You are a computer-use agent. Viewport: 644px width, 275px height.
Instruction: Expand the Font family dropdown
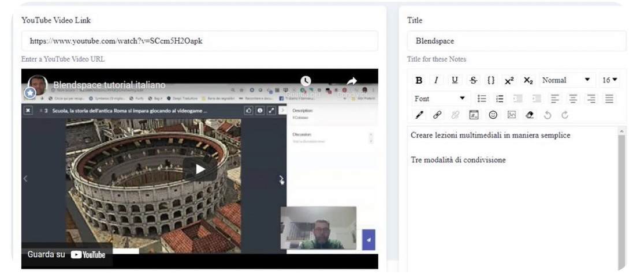coord(440,99)
